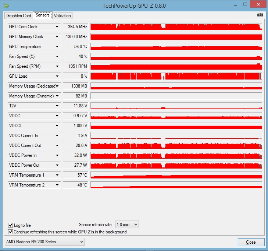Close GPU-Z with the red X button
Viewport: 268px width, 251px height.
pyautogui.click(x=258, y=4)
